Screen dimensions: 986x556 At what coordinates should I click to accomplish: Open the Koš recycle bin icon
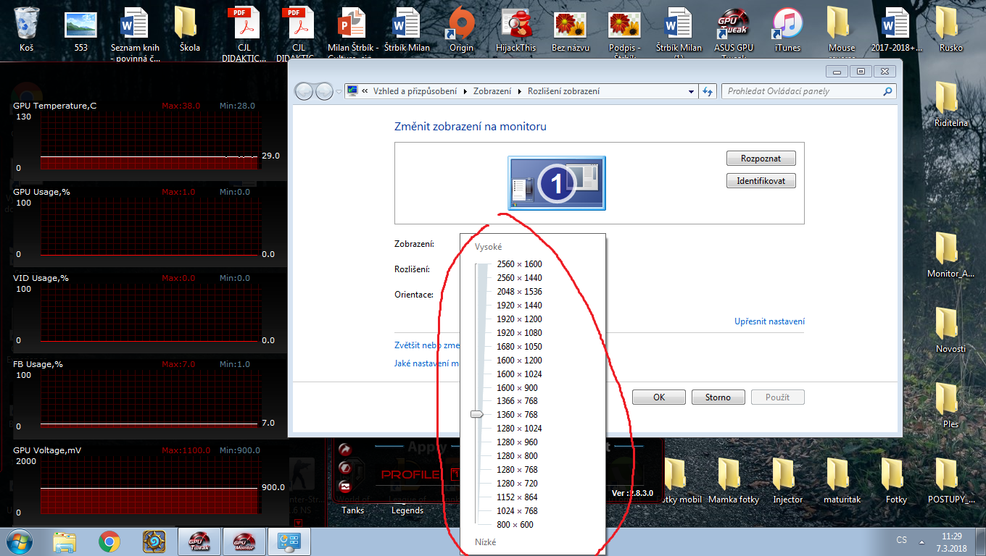tap(27, 29)
